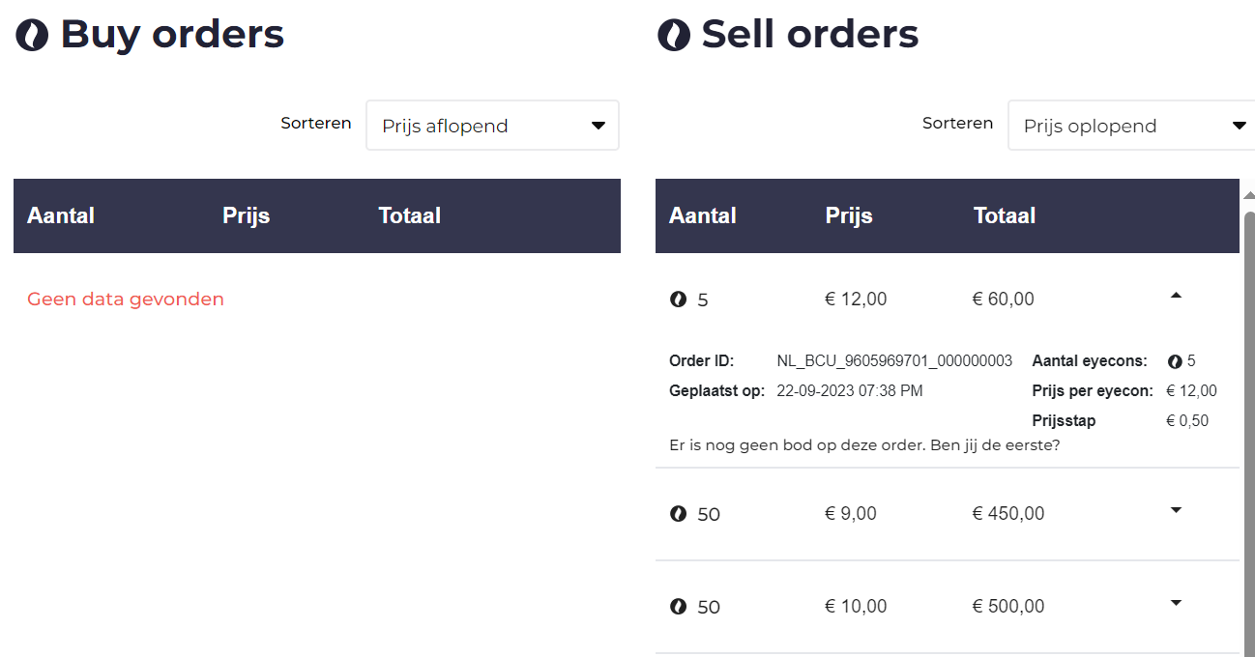
Task: Click eyecon icon in the 5-quantity order row
Action: click(x=678, y=300)
